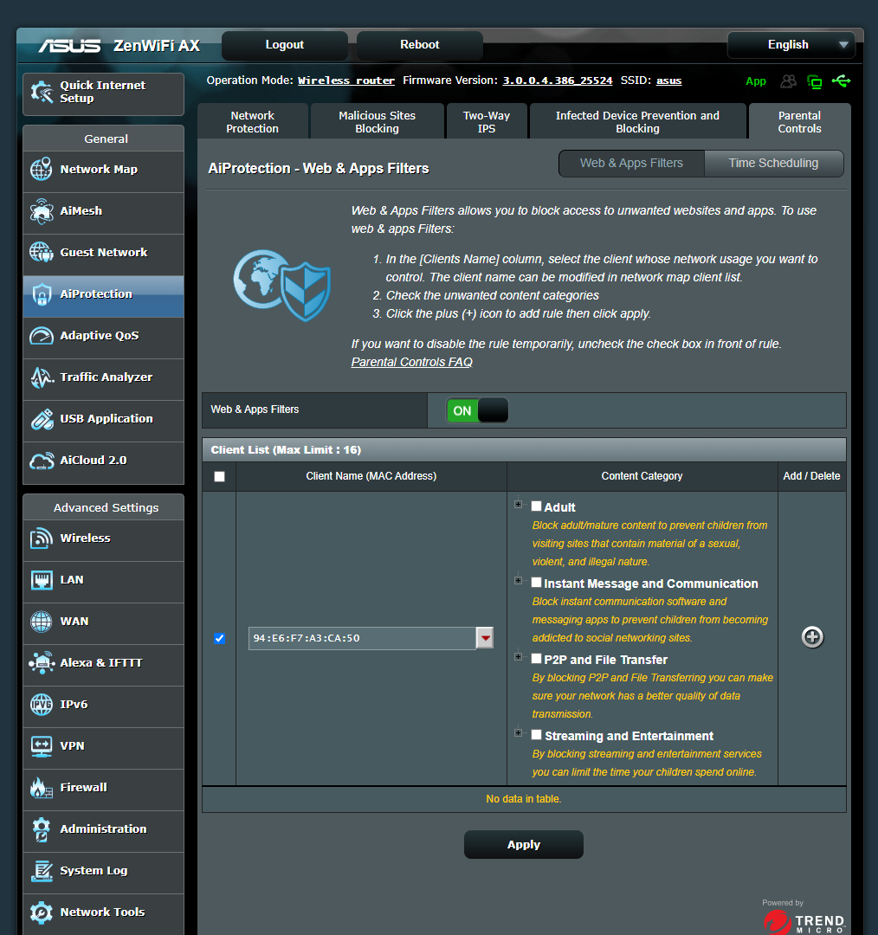Open the Firewall menu label
Viewport: 878px width, 935px height.
tap(83, 788)
